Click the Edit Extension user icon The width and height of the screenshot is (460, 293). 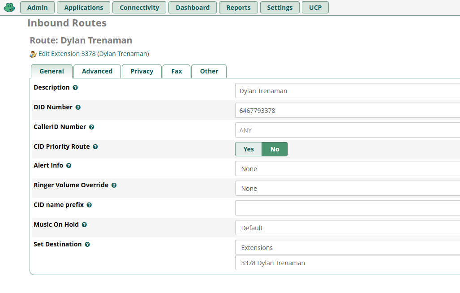click(x=33, y=54)
